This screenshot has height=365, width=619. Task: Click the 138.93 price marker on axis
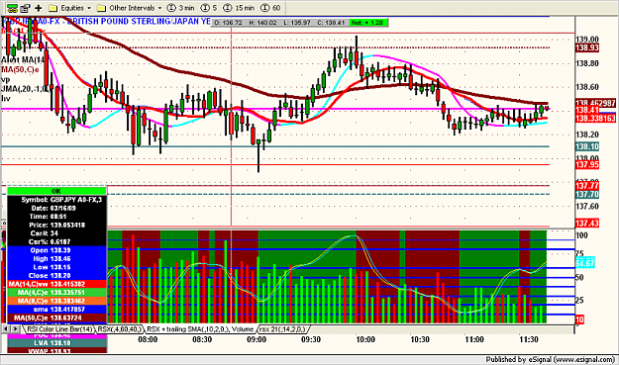pos(587,47)
